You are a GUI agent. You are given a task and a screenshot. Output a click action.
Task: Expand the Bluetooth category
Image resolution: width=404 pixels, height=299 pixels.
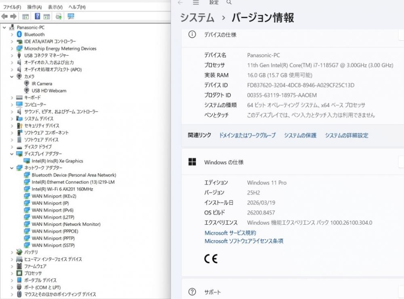(12, 34)
